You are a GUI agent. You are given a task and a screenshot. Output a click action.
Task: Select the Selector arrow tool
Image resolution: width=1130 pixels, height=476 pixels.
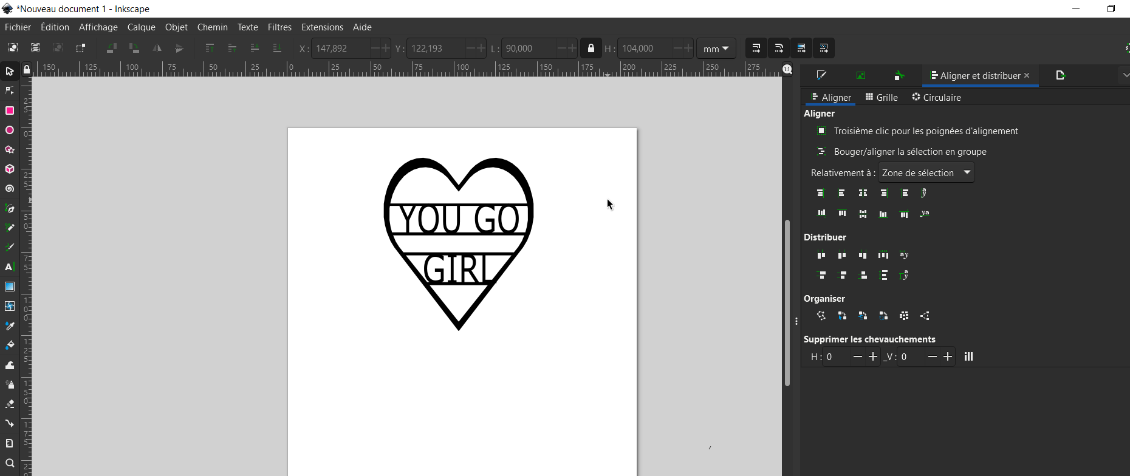click(10, 72)
